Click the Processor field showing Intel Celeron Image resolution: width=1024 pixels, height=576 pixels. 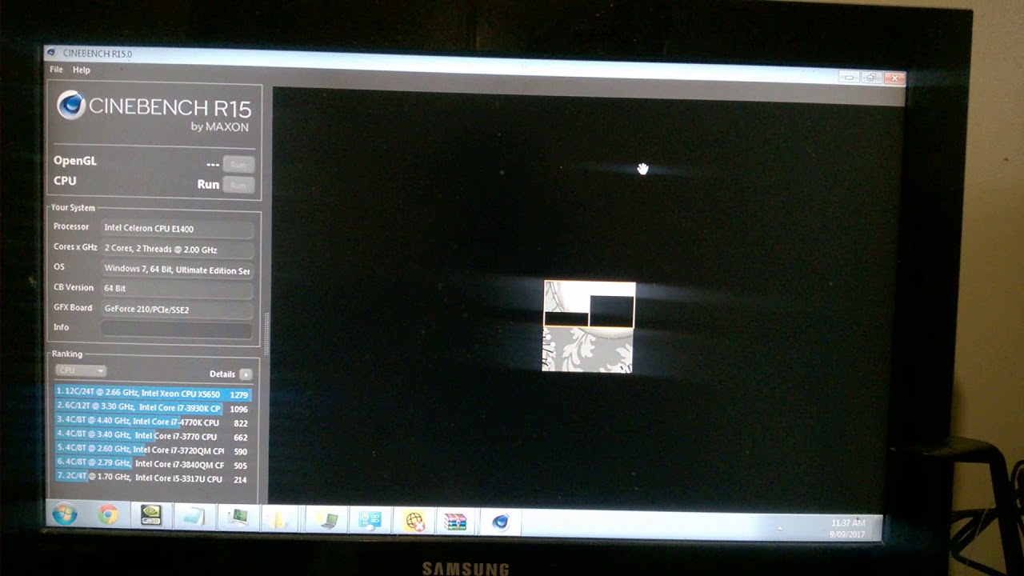click(x=178, y=229)
